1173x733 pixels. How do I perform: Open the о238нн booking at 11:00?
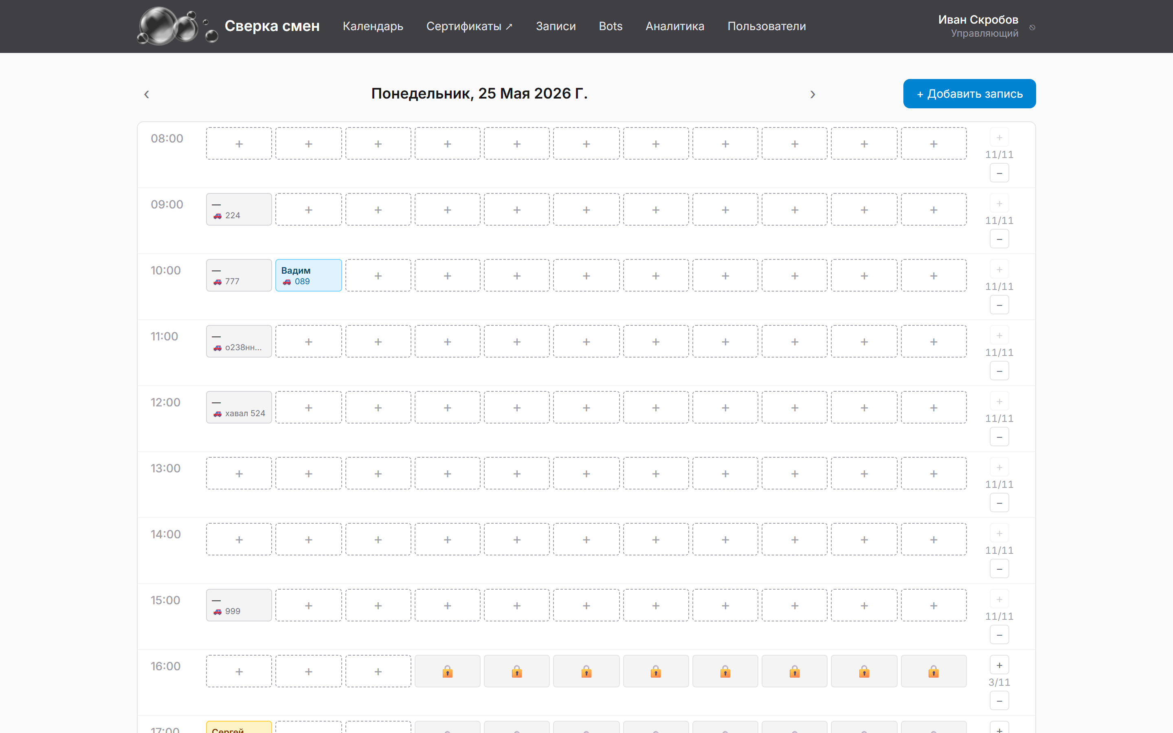click(x=239, y=341)
